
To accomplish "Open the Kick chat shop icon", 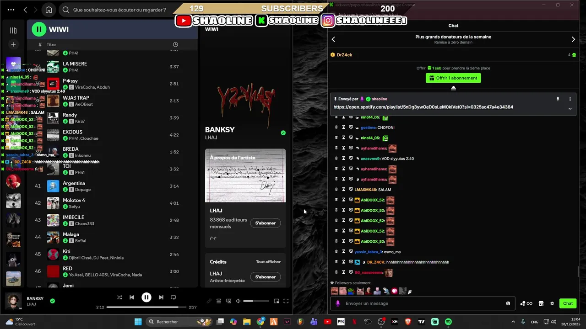I will pos(541,303).
